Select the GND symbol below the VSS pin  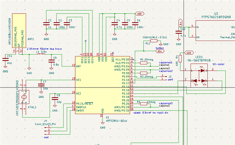point(102,123)
